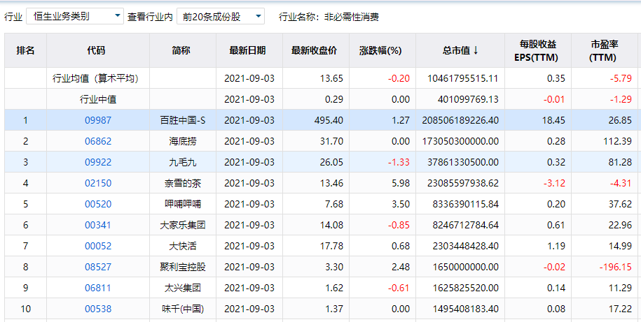This screenshot has width=641, height=322.
Task: Click EPS value 18.45
Action: pyautogui.click(x=553, y=120)
